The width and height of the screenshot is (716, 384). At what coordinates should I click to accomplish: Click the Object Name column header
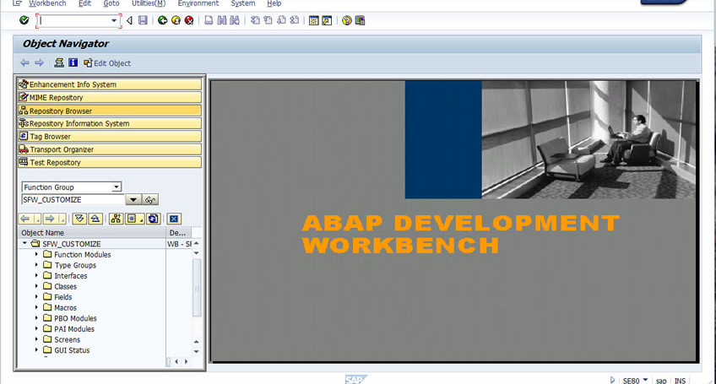tap(93, 232)
